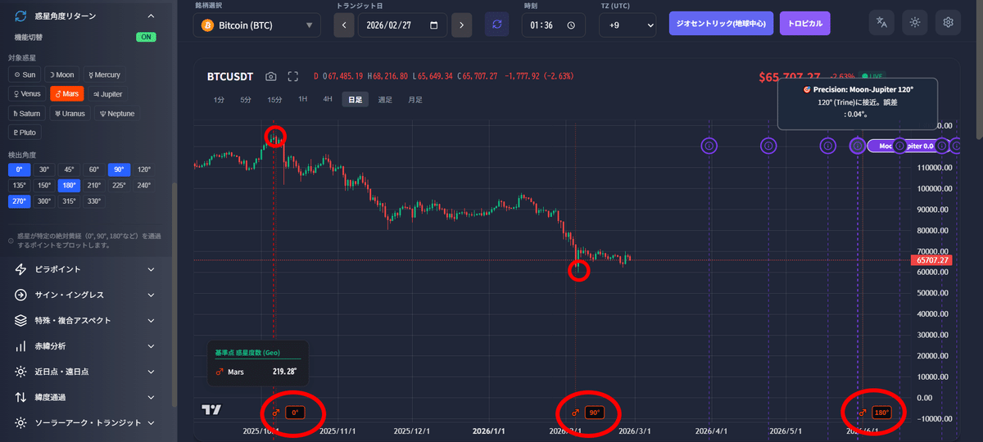Click the camera snapshot icon beside BTCUSDT
The width and height of the screenshot is (983, 442).
click(271, 76)
